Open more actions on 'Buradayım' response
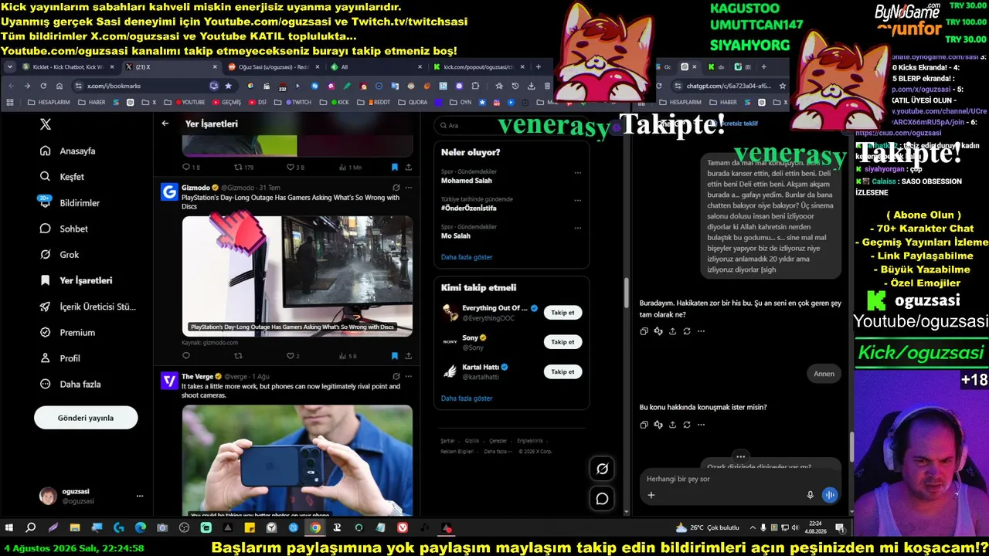Viewport: 989px width, 556px height. 701,331
